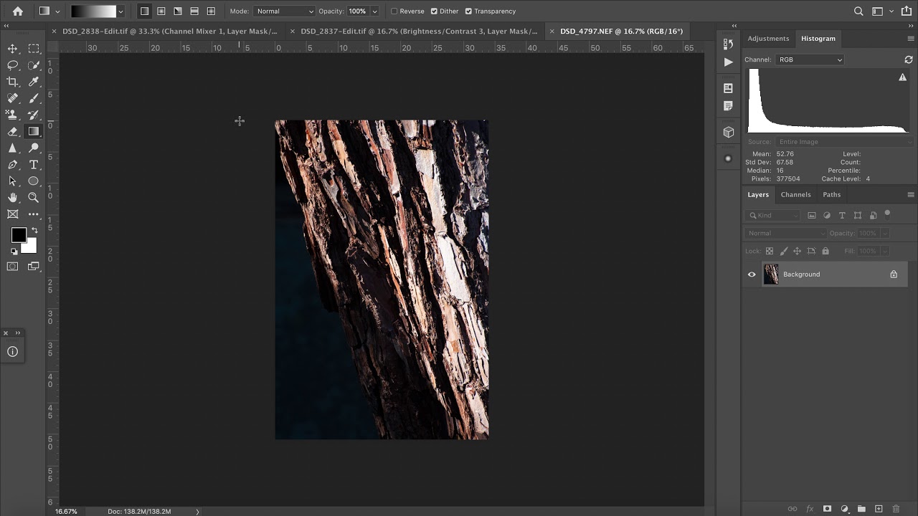Open the histogram Channel RGB dropdown

[810, 59]
